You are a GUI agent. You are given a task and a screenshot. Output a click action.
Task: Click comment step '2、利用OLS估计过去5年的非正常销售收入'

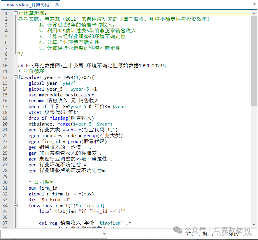click(x=87, y=31)
